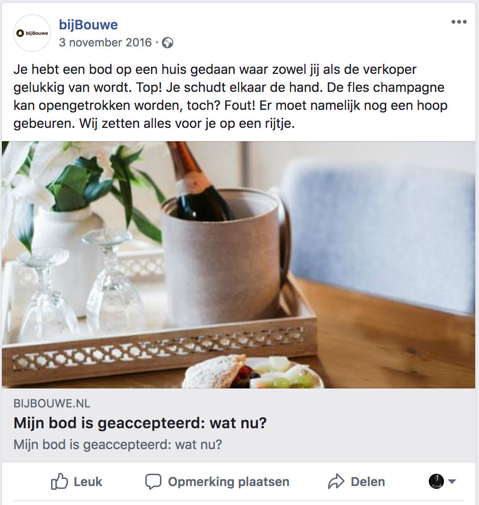Select the Leuk button label
The image size is (479, 505).
88,482
